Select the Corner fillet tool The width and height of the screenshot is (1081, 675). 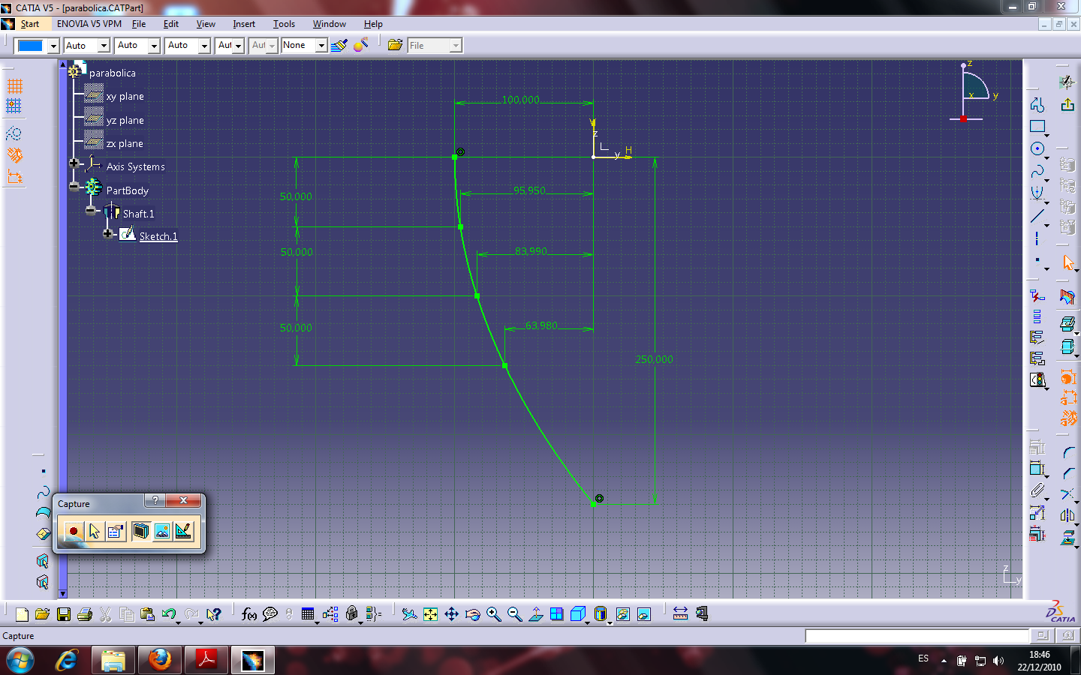[1067, 452]
